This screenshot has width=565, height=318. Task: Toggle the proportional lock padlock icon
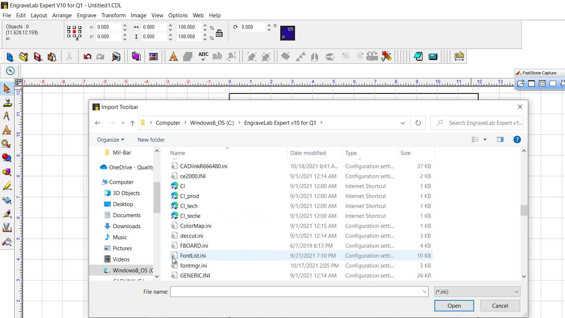tap(219, 33)
